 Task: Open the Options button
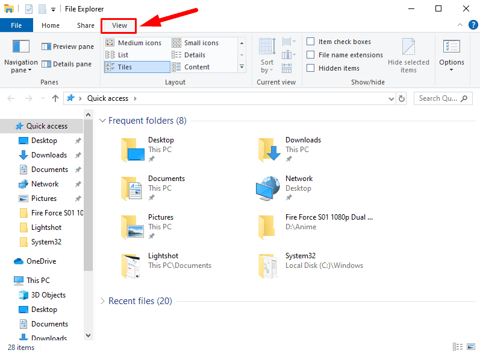pos(452,56)
